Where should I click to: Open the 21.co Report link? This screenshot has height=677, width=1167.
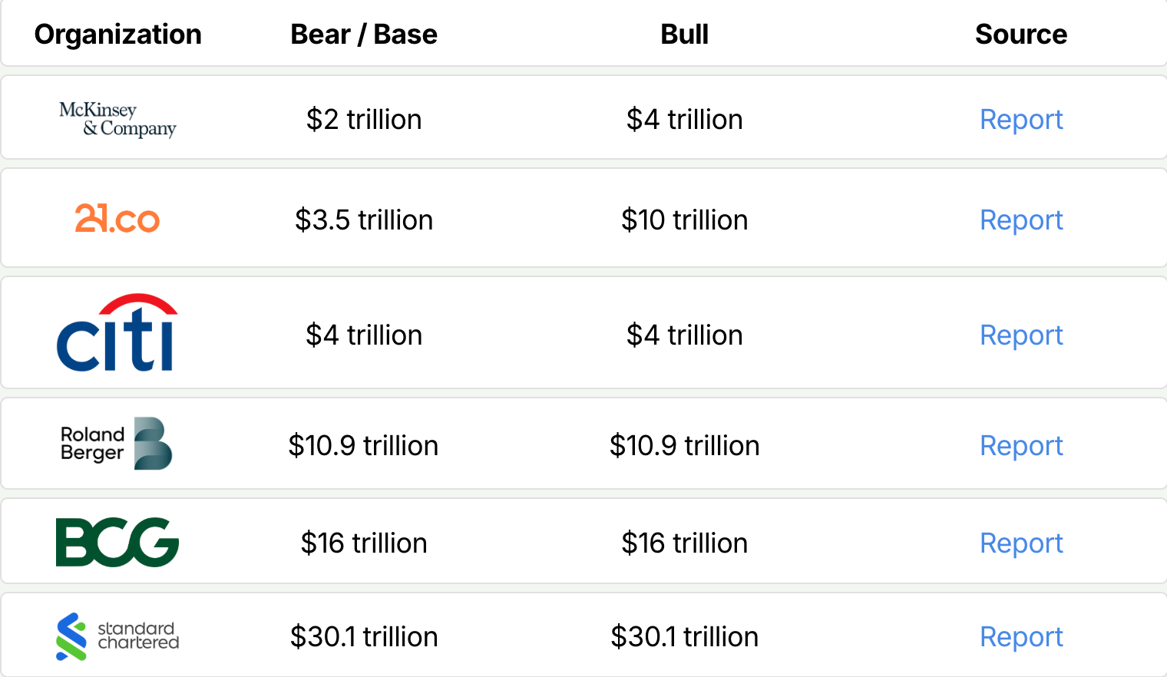[x=1021, y=220]
